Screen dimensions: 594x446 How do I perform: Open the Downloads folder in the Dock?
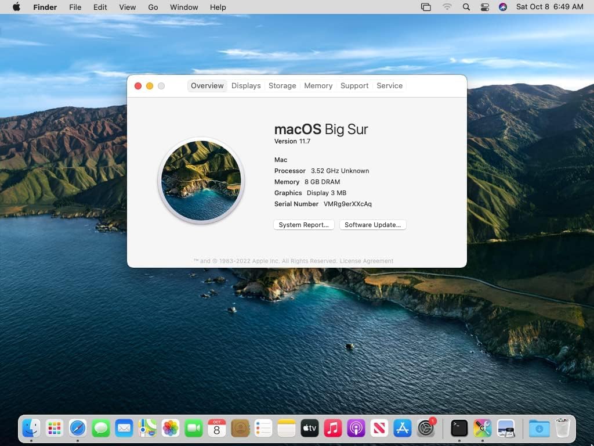point(539,428)
